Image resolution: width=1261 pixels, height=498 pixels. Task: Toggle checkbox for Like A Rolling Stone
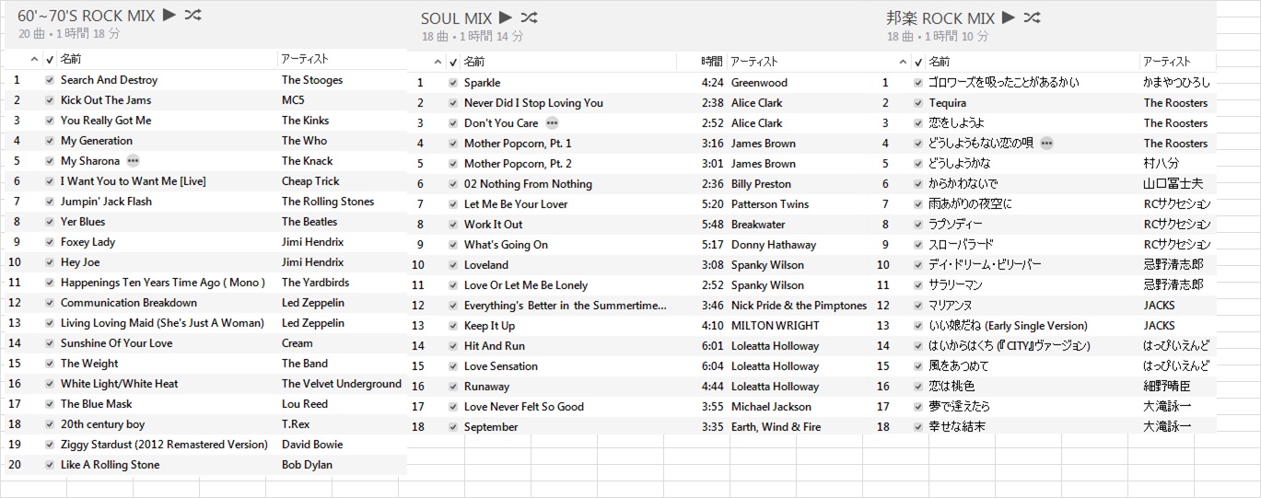coord(50,466)
